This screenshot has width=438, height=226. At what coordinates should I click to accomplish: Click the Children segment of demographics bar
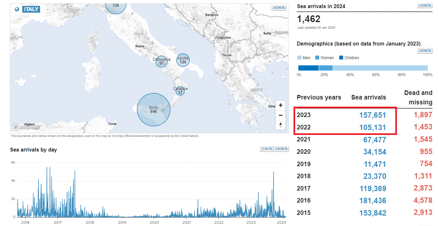308,68
